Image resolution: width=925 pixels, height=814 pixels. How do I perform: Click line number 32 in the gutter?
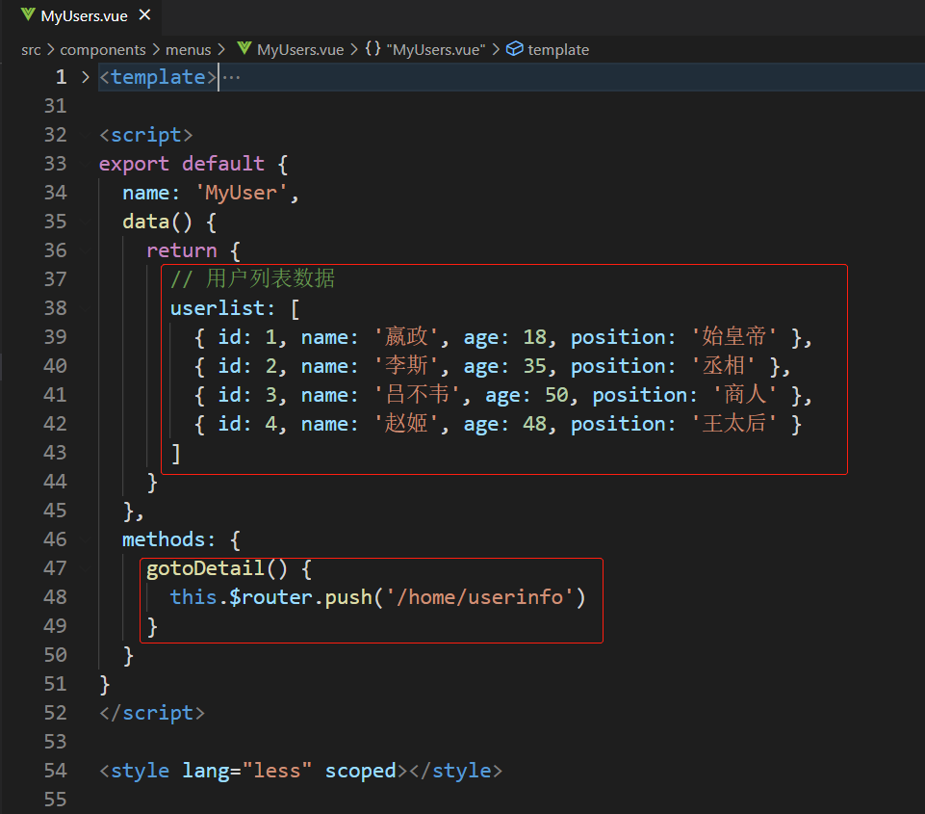click(56, 135)
